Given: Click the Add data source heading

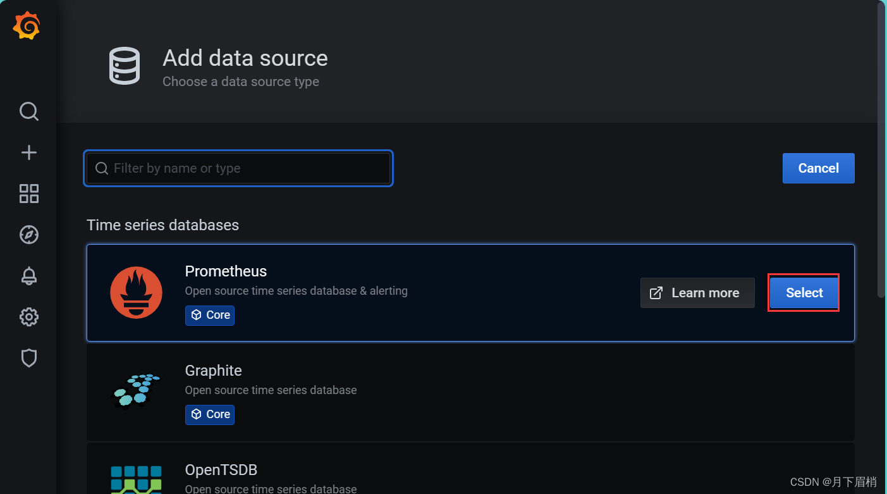Looking at the screenshot, I should tap(245, 58).
